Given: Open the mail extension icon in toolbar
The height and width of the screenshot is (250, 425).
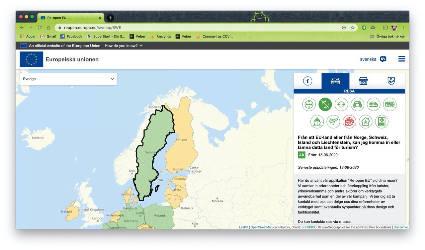Looking at the screenshot, I should click(373, 28).
